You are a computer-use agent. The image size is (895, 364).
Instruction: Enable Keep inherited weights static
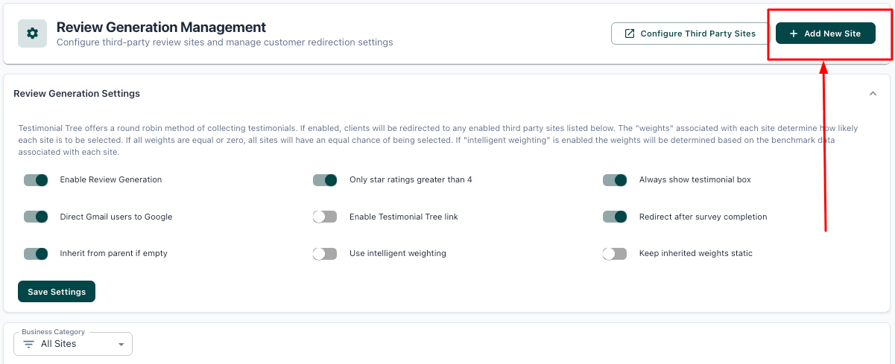[615, 254]
